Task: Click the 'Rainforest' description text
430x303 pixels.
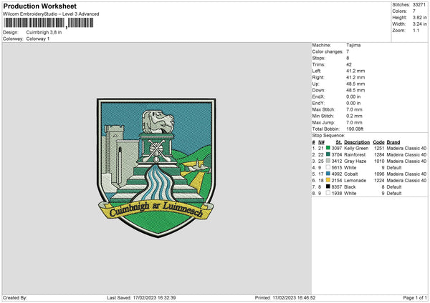Action: (355, 154)
